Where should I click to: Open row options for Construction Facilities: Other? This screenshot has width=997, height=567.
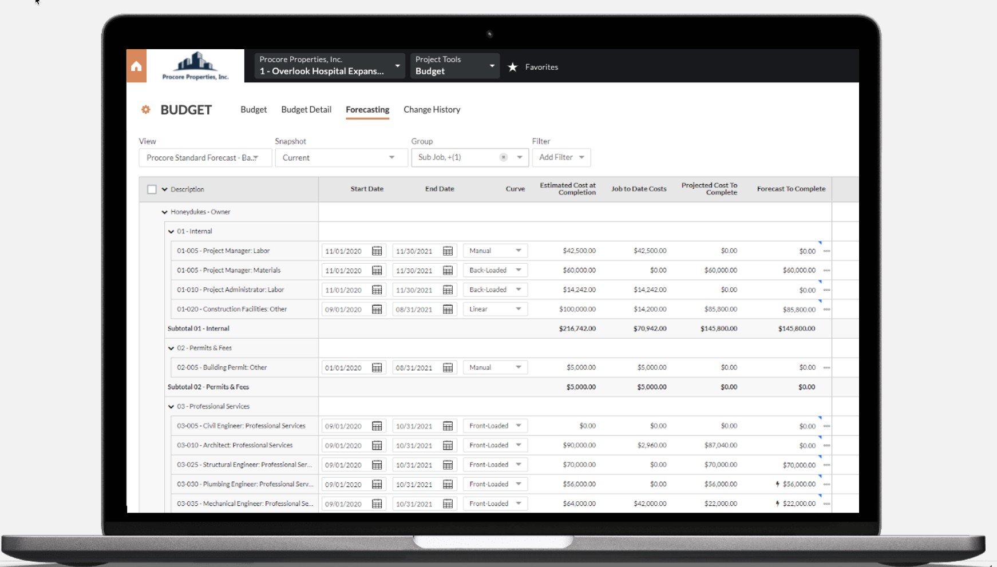pyautogui.click(x=826, y=309)
